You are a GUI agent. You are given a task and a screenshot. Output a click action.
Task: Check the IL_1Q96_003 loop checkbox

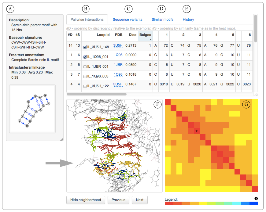(85, 75)
